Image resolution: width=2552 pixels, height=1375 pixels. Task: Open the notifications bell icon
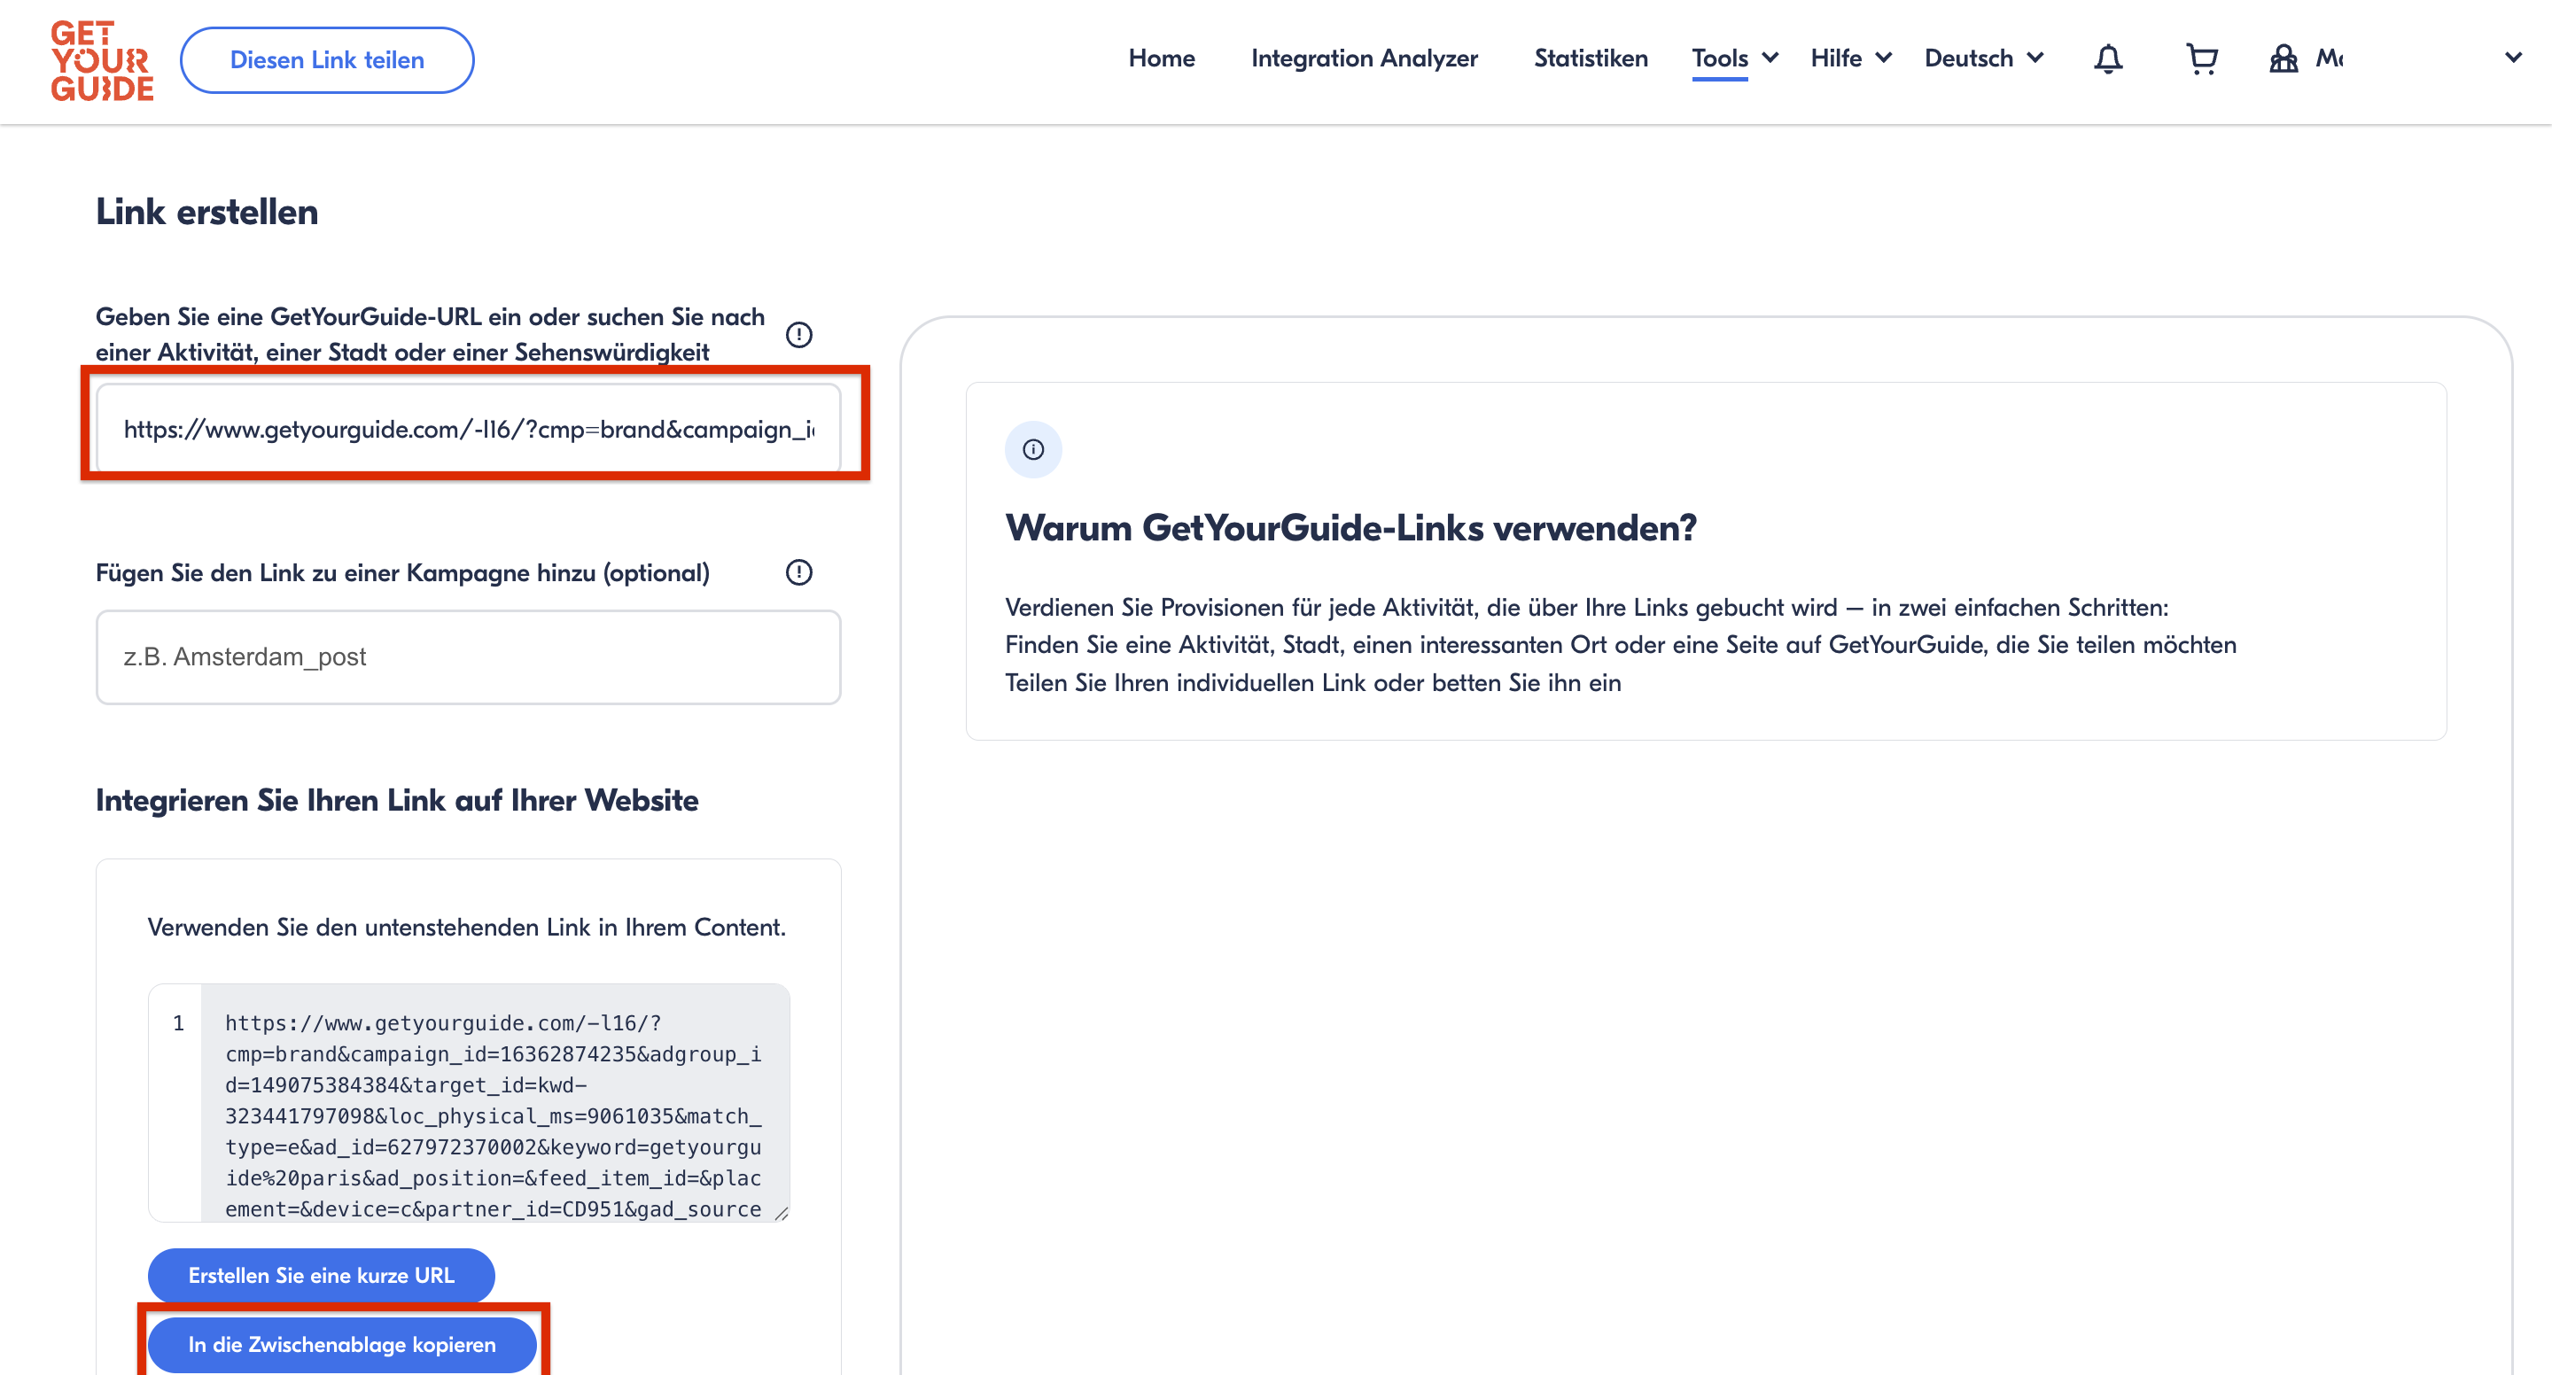point(2107,59)
